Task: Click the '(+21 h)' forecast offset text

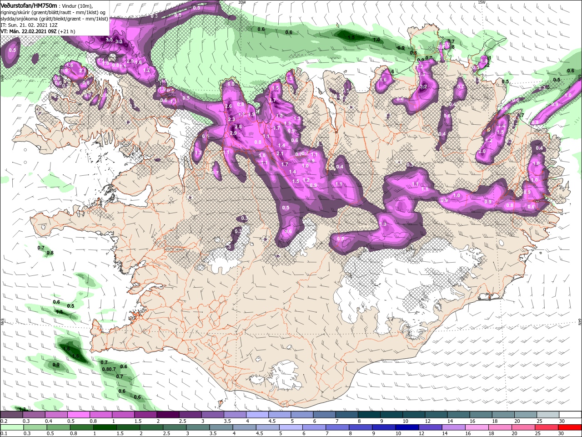Action: pyautogui.click(x=66, y=31)
